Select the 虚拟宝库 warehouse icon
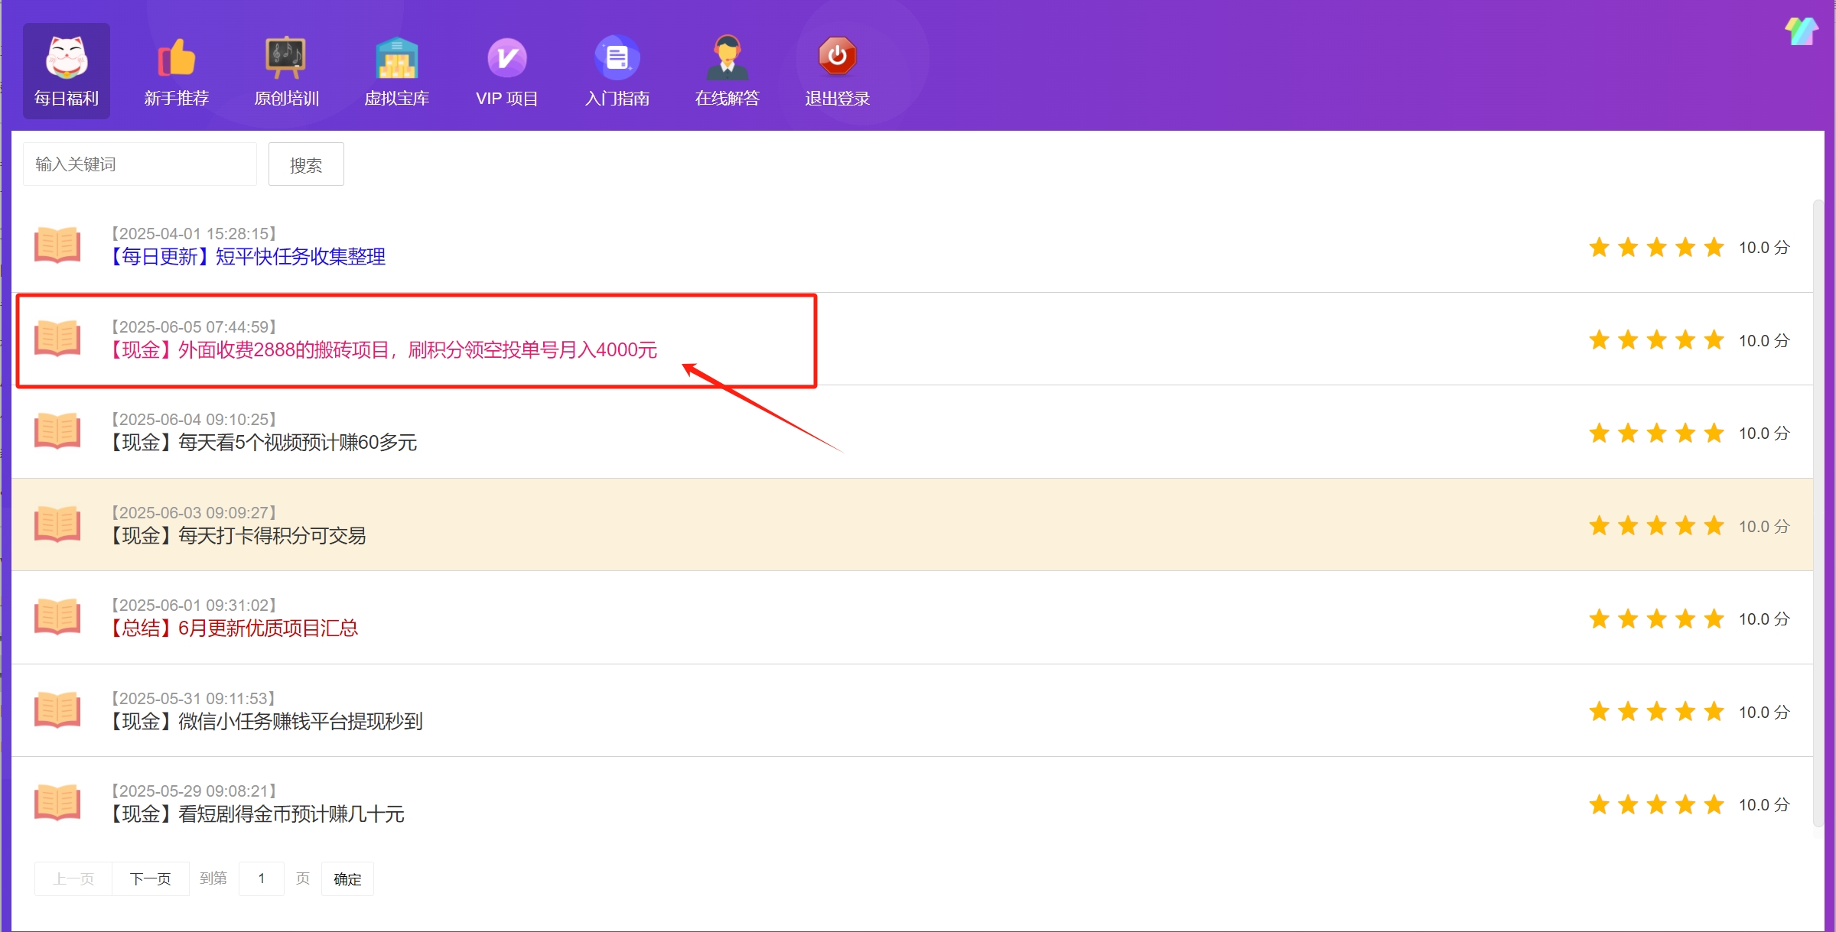Viewport: 1836px width, 932px height. (x=396, y=57)
